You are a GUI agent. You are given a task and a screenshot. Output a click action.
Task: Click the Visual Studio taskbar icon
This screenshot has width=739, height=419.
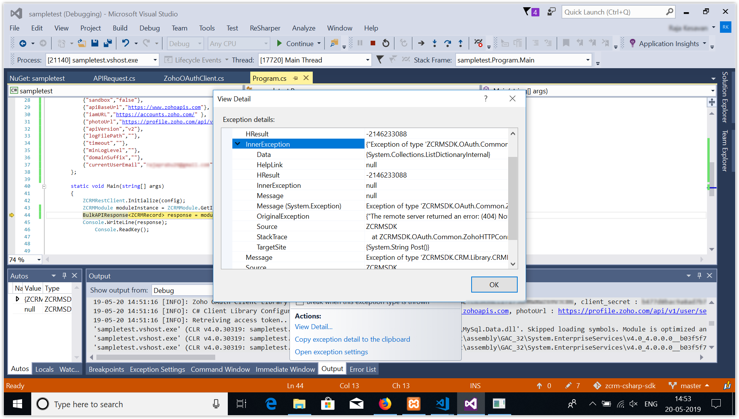pos(471,404)
